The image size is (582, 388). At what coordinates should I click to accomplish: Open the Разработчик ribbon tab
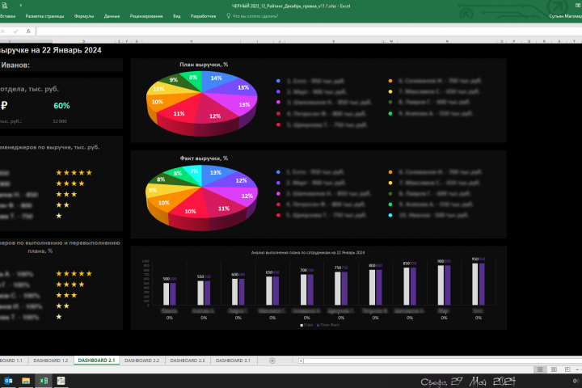(x=203, y=16)
